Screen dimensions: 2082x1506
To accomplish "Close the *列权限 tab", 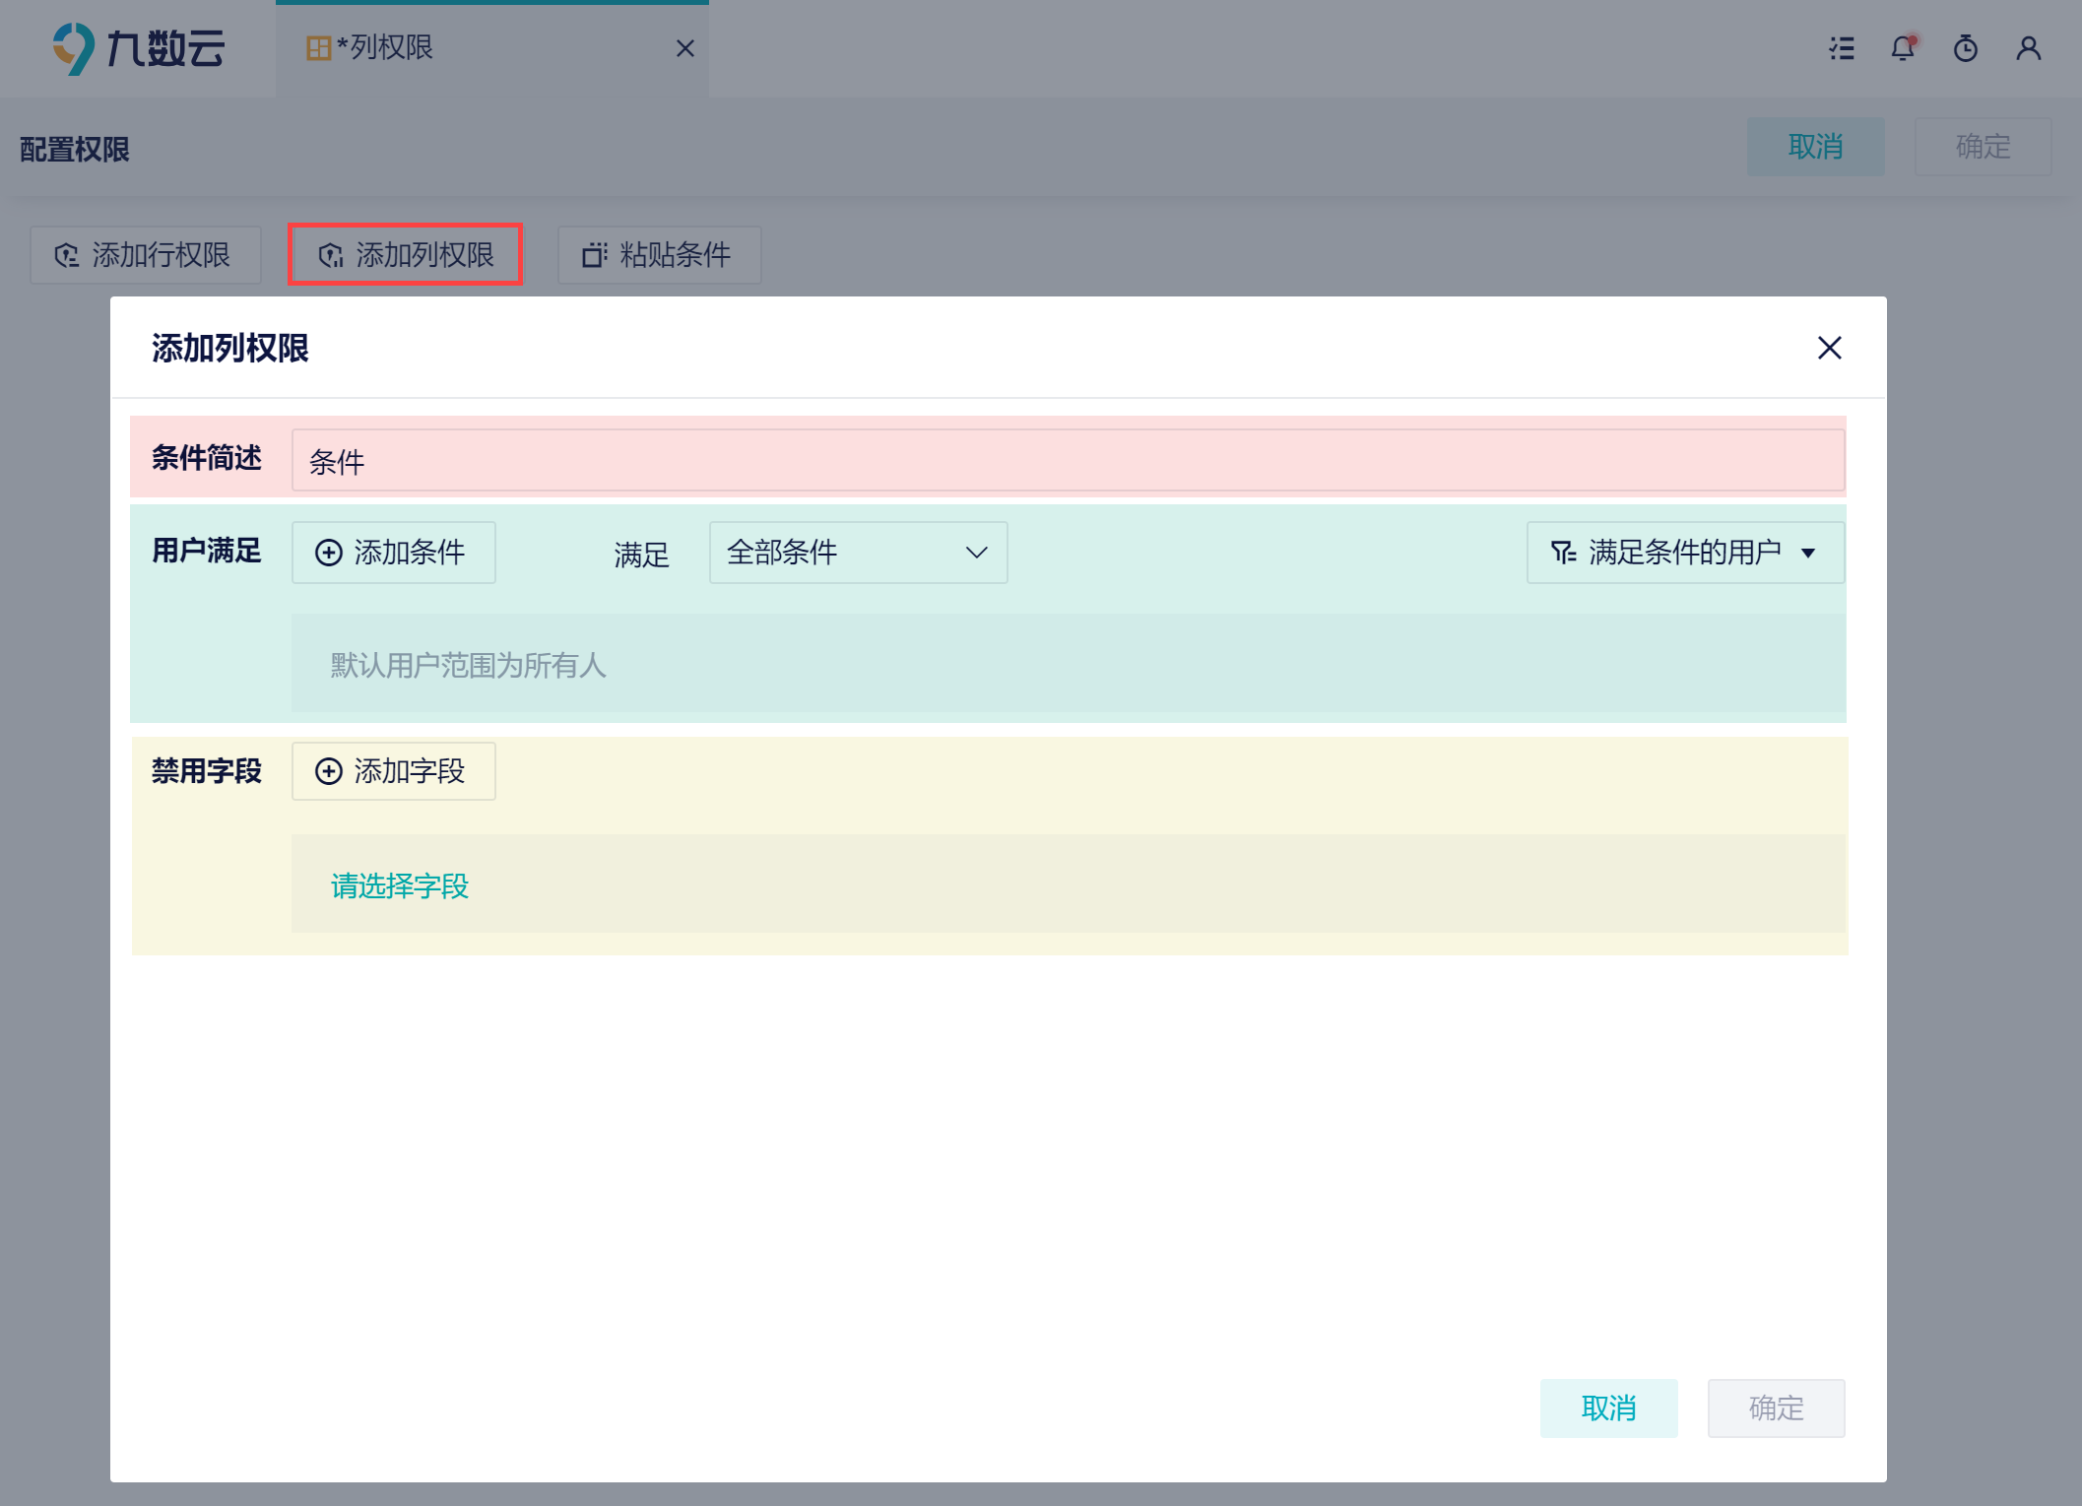I will 685,48.
